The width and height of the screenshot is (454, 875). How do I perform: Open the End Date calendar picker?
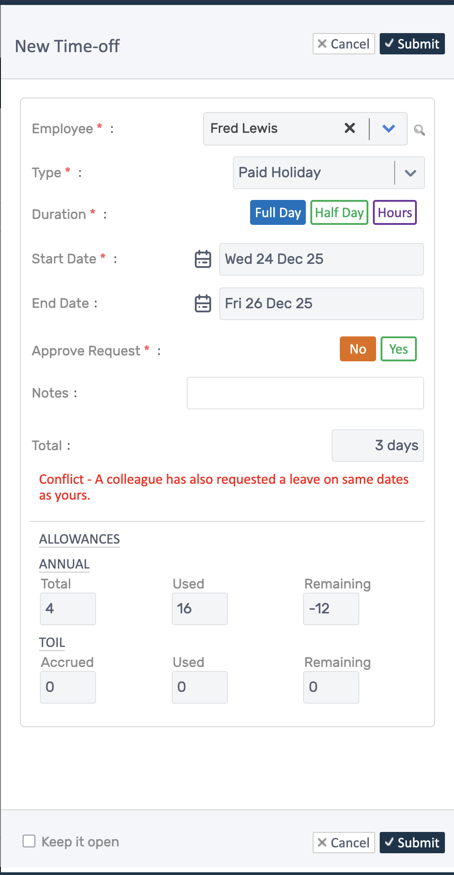tap(202, 303)
